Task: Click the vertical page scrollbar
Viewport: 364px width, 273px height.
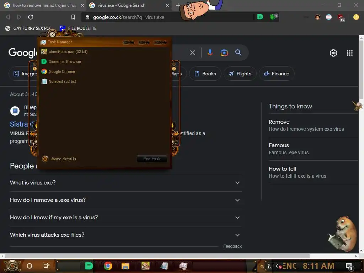Action: click(361, 70)
